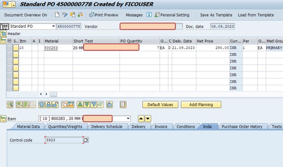
Task: Click the Addl Planning button
Action: 201,105
